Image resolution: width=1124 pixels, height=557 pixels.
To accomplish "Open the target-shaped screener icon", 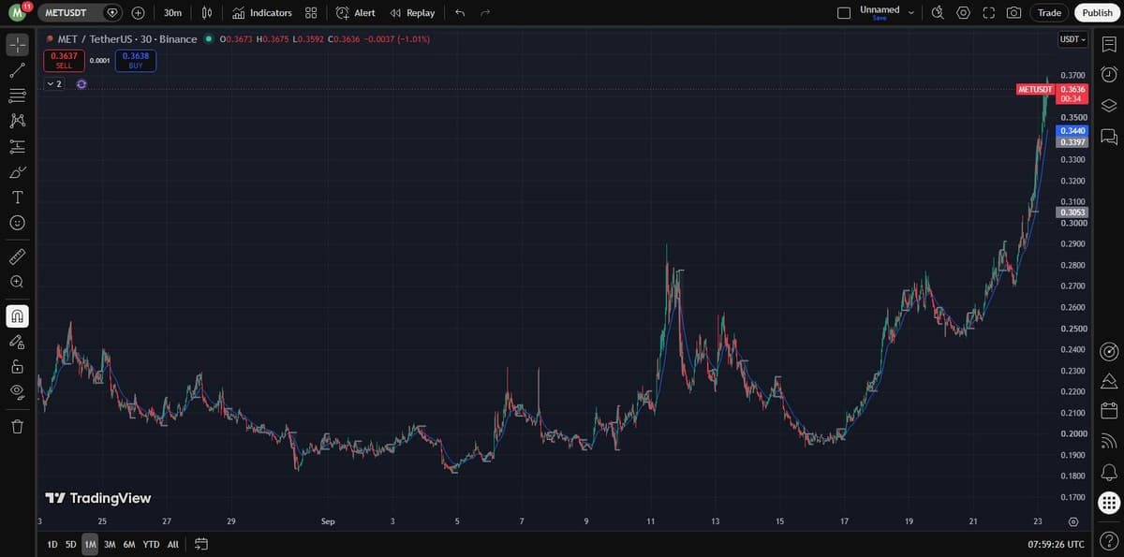I will coord(1108,351).
